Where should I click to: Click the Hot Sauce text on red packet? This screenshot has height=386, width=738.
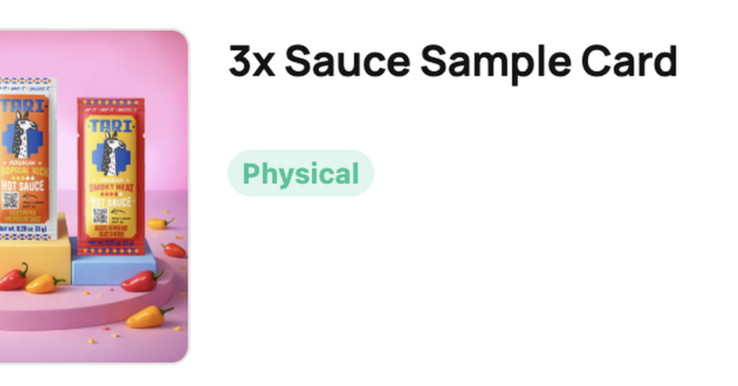113,203
